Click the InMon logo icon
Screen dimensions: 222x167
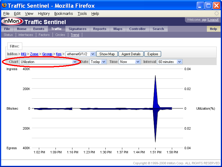[12, 22]
